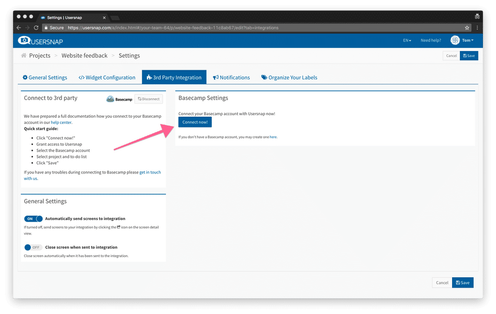Click the bottom Cancel button
The width and height of the screenshot is (496, 314).
pos(442,282)
